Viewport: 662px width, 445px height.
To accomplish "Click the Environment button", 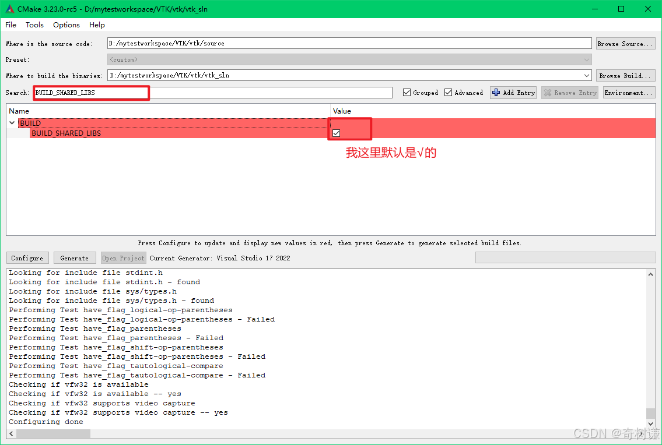I will point(629,93).
